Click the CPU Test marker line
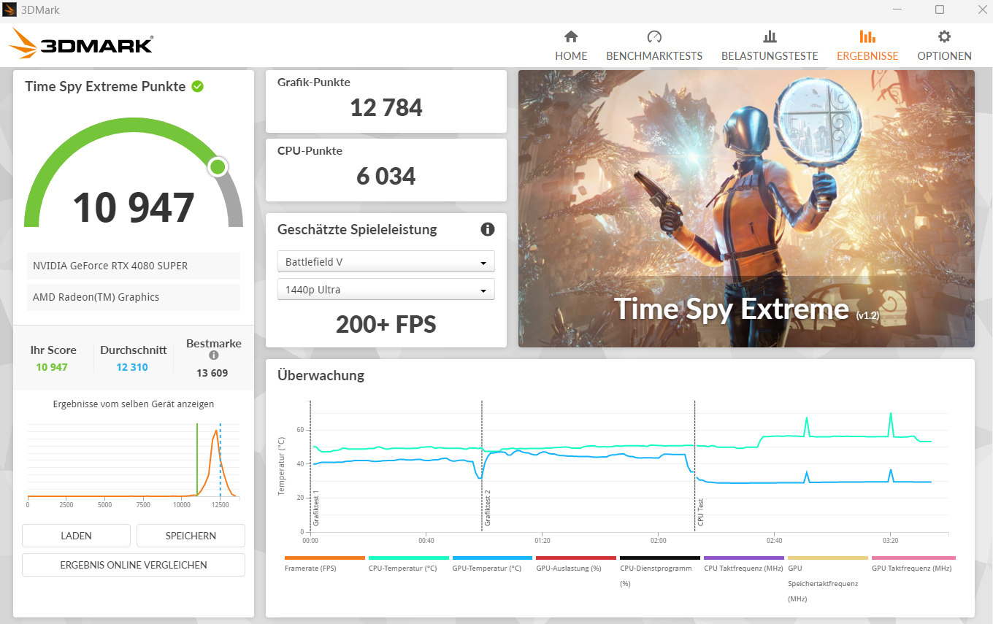993x624 pixels. point(695,466)
